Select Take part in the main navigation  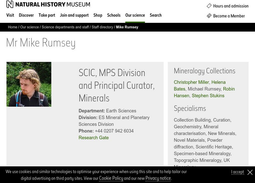click(x=47, y=15)
